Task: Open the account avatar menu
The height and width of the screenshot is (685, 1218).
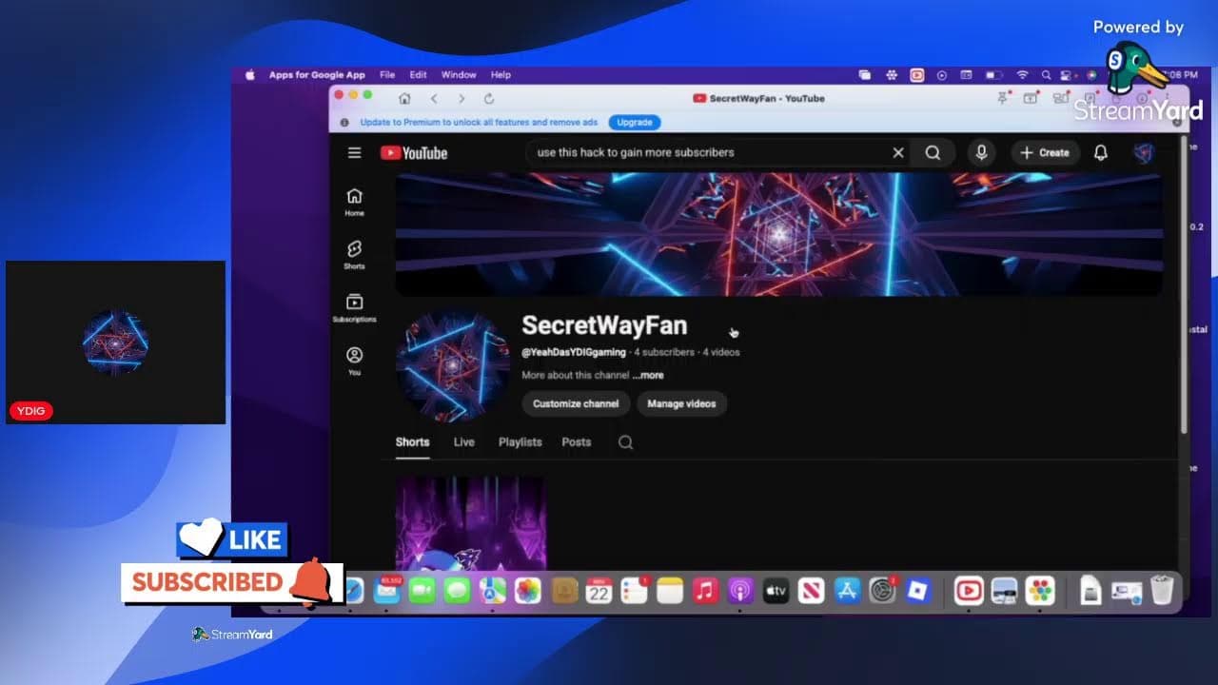Action: pos(1144,152)
